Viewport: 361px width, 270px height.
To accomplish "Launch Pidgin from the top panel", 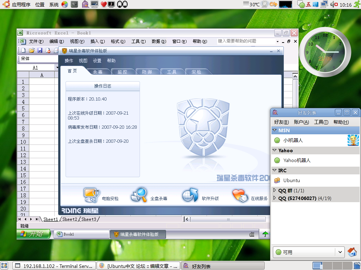I will (85, 4).
